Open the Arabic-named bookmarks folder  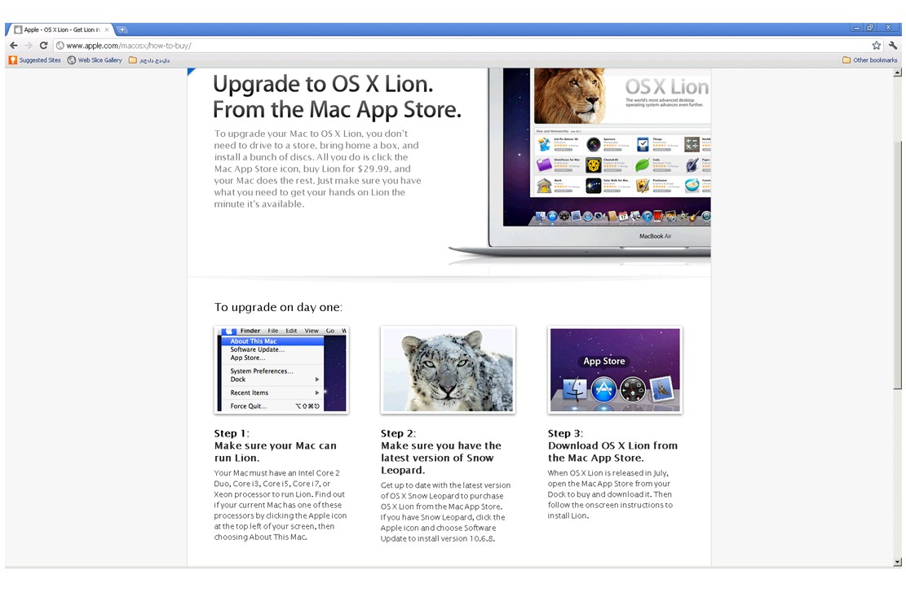[149, 60]
